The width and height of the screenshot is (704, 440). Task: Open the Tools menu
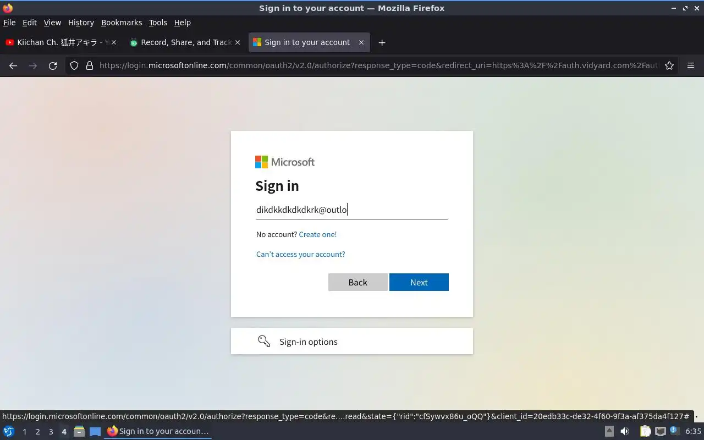[158, 23]
